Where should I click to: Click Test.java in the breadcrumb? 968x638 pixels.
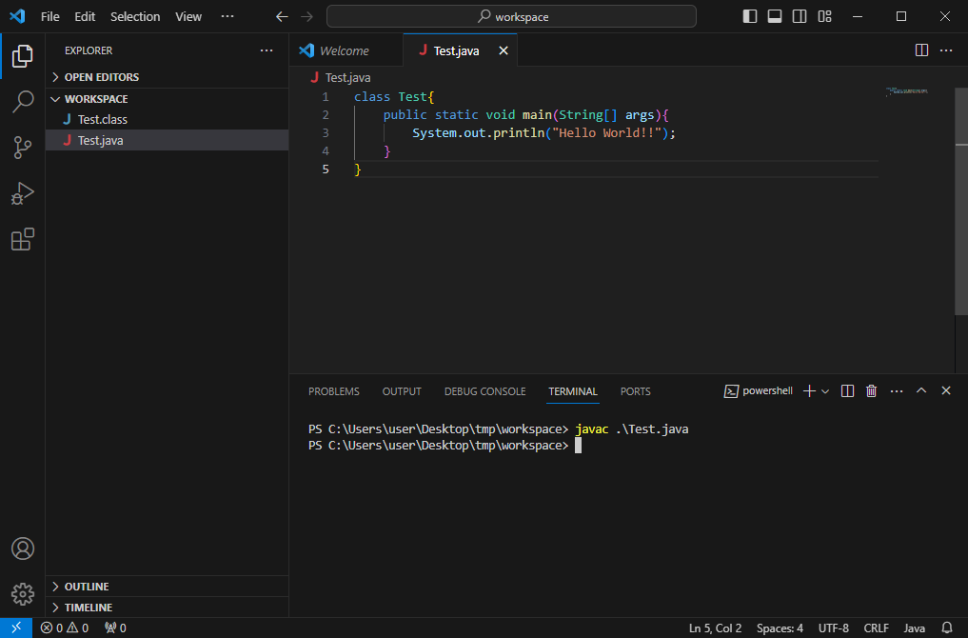point(347,78)
